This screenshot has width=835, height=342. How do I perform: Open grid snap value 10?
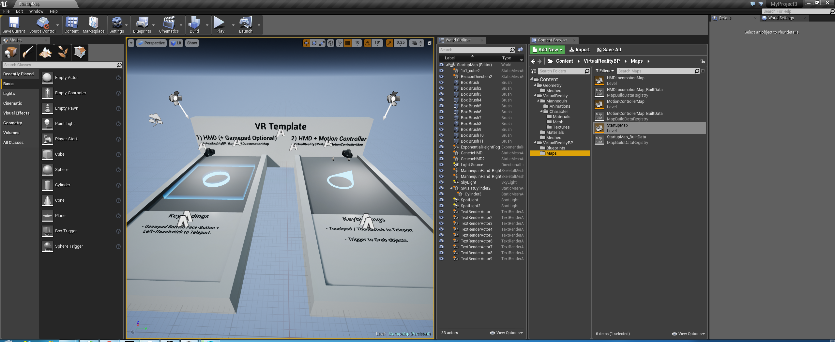tap(357, 43)
